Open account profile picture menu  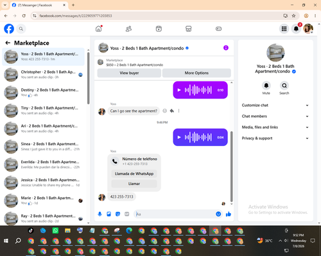(x=308, y=29)
